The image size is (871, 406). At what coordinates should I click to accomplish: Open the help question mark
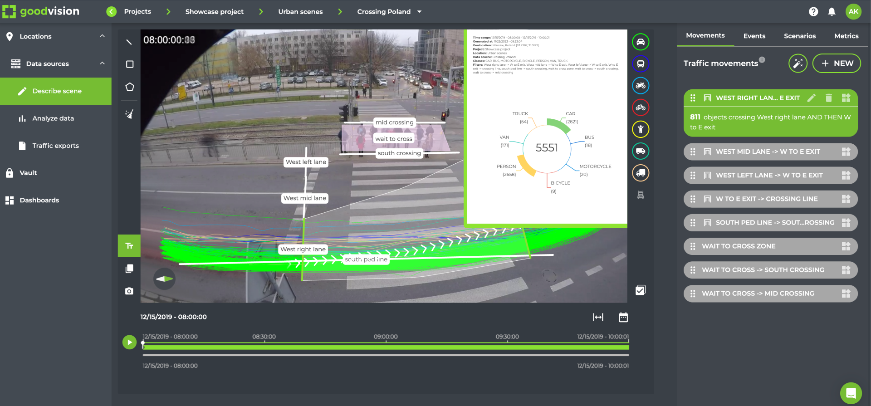tap(813, 12)
